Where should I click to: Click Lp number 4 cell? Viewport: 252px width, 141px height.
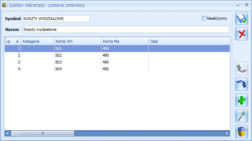[13, 69]
